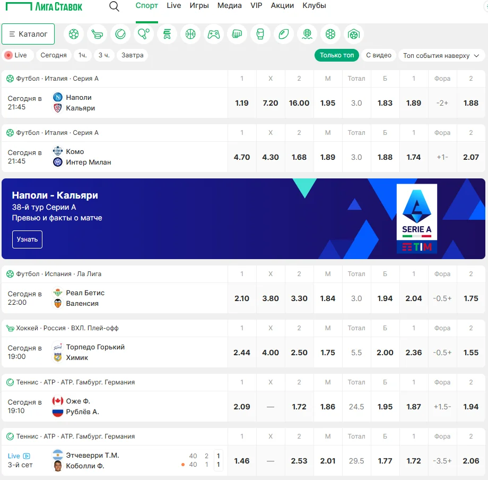
Task: Open the Каталог menu
Action: pyautogui.click(x=28, y=34)
